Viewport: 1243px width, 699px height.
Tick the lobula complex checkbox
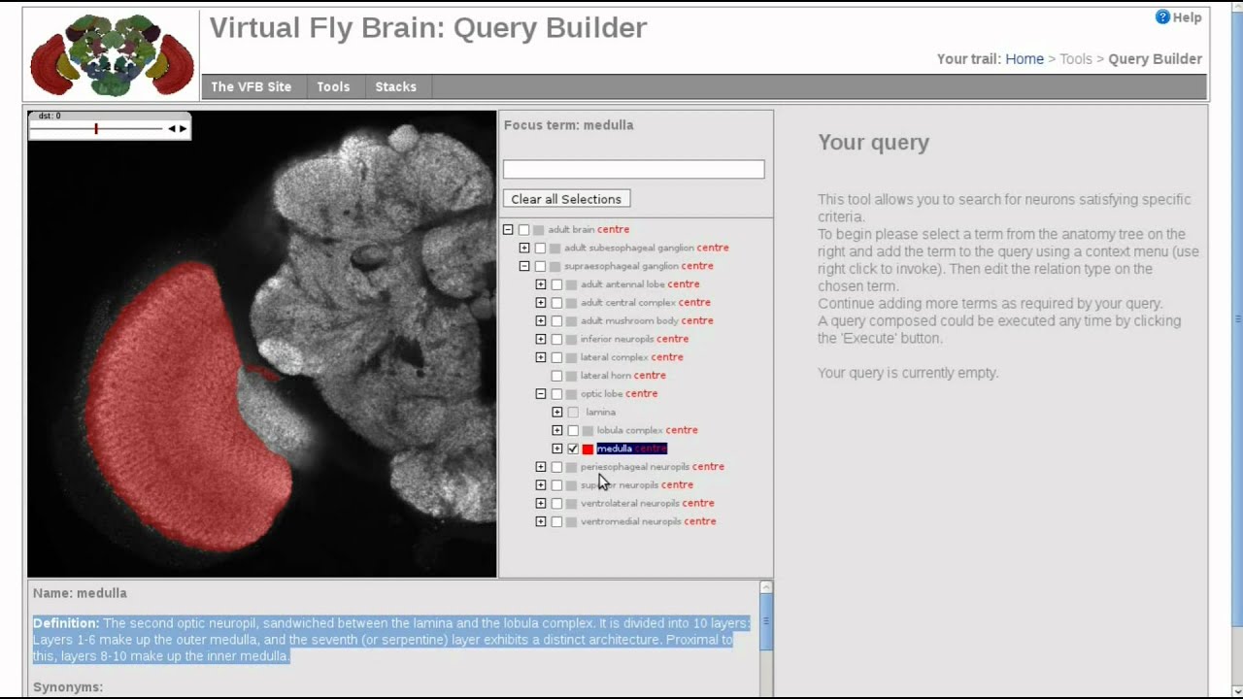point(573,430)
